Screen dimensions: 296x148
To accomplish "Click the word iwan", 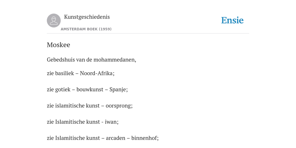I will point(112,122).
